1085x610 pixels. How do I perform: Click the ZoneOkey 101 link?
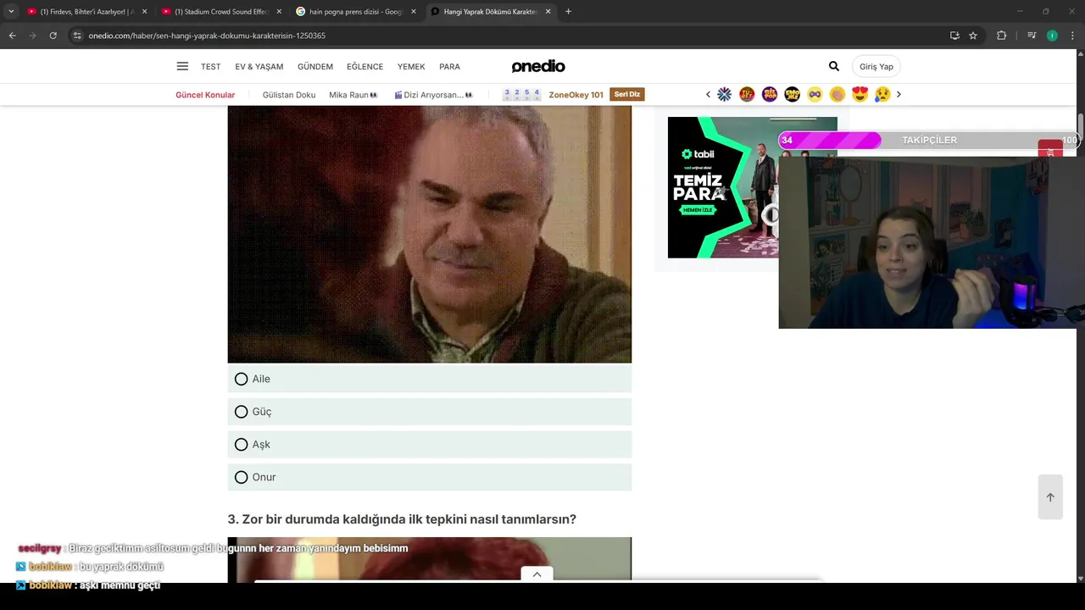(x=576, y=95)
